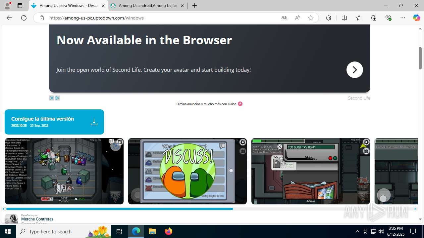Click gallery scroll left arrow
The height and width of the screenshot is (238, 424).
point(3,209)
